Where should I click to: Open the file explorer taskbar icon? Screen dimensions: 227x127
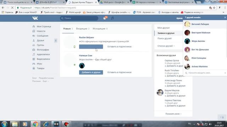pos(15,124)
